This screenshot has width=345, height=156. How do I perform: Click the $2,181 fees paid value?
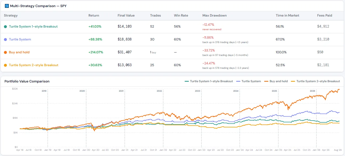point(323,65)
